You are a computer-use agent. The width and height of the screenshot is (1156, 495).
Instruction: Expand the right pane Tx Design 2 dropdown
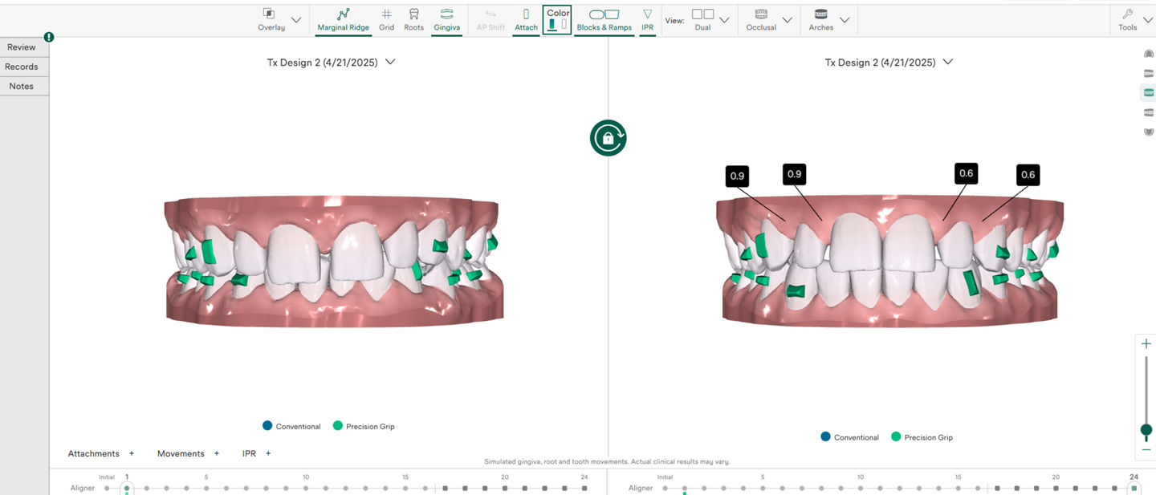click(948, 62)
